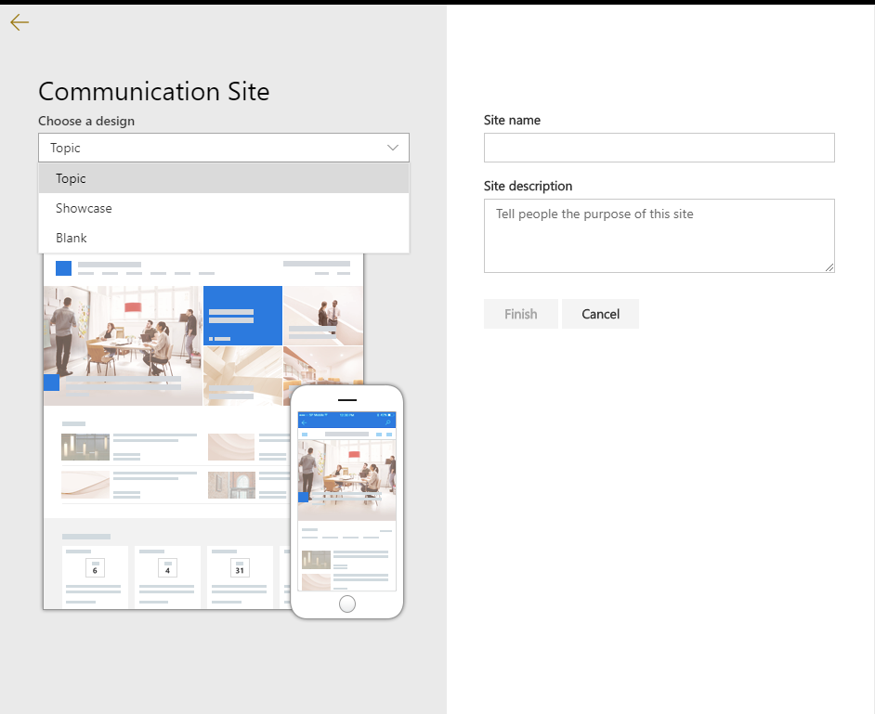Click the resize grip on the description box
Image resolution: width=875 pixels, height=714 pixels.
click(829, 267)
